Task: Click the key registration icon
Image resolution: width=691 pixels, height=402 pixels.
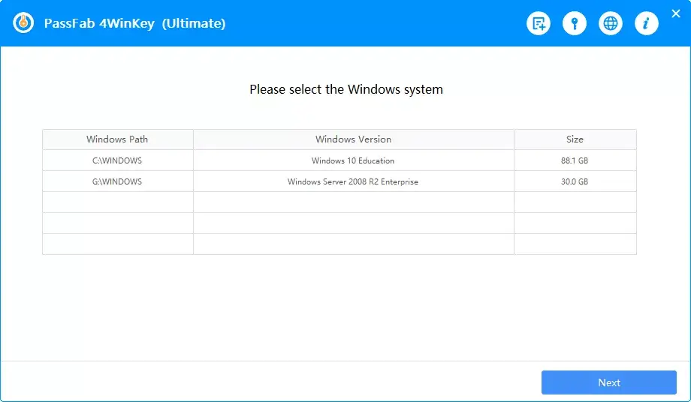Action: tap(575, 24)
